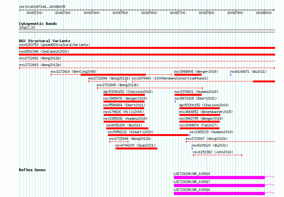Click ruler position 60087800

(x=206, y=13)
